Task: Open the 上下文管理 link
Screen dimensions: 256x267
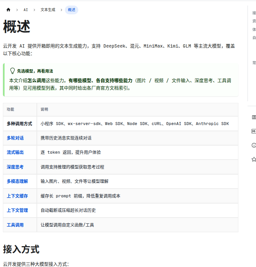Action: 17,210
